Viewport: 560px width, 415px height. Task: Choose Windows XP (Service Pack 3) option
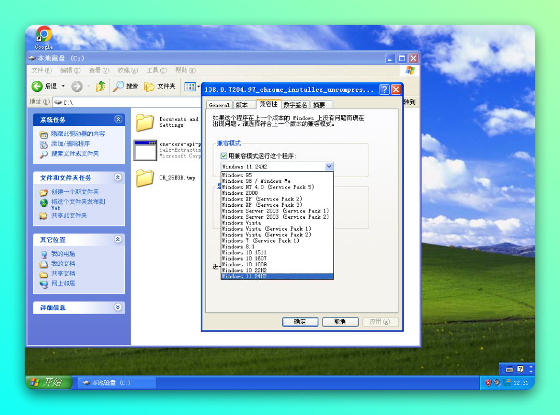click(x=277, y=205)
